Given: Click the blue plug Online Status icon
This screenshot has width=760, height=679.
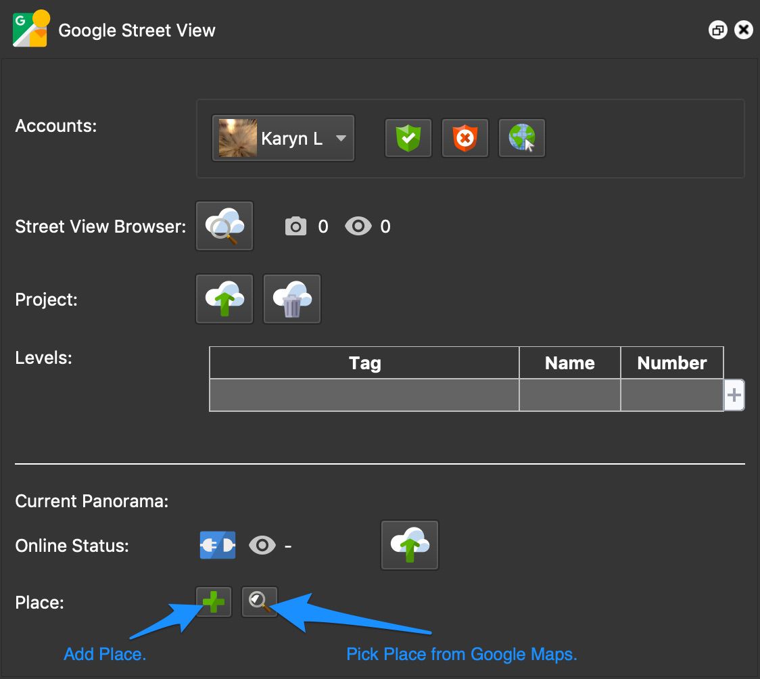Looking at the screenshot, I should (x=218, y=545).
